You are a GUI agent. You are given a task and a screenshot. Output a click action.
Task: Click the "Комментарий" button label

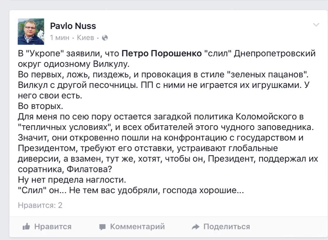[x=137, y=227]
